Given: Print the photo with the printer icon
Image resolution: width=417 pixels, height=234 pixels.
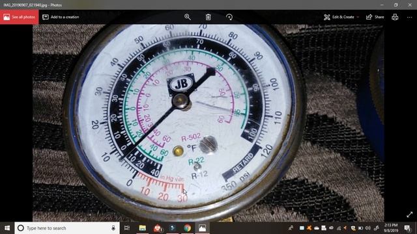Looking at the screenshot, I should coord(395,17).
